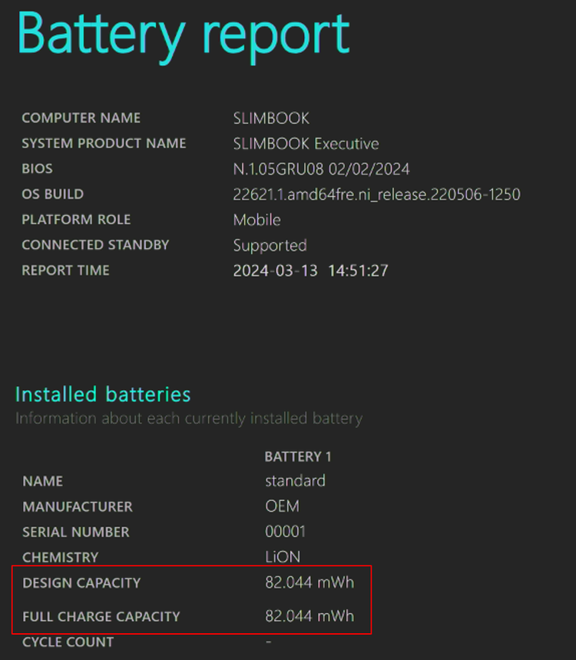Click the FULL CHARGE CAPACITY label
576x660 pixels.
point(101,616)
